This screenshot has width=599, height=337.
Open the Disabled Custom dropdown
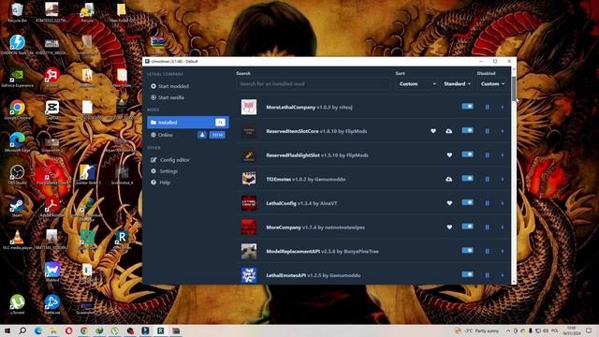click(492, 83)
